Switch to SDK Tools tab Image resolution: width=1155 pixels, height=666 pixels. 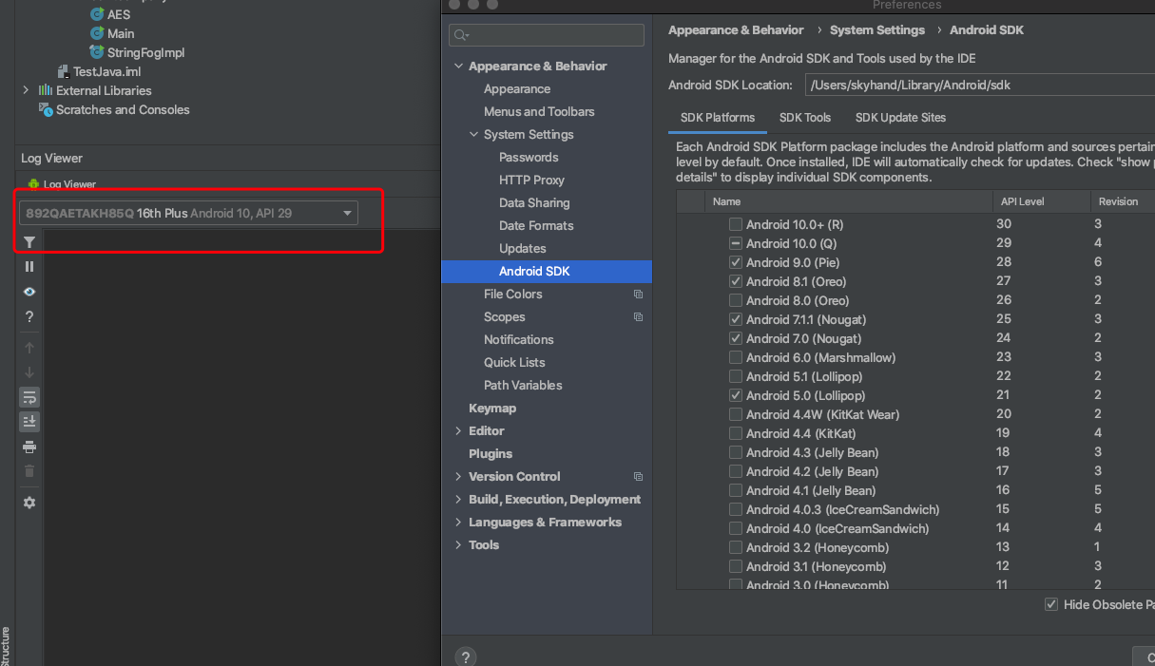[x=805, y=118]
